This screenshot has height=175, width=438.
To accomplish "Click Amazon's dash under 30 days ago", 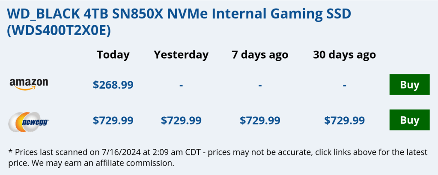I will (x=344, y=85).
